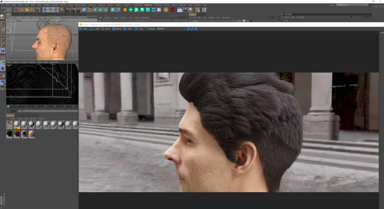Switch to the Content Browser tab in top viewport panel
This screenshot has width=384, height=209.
click(x=73, y=14)
